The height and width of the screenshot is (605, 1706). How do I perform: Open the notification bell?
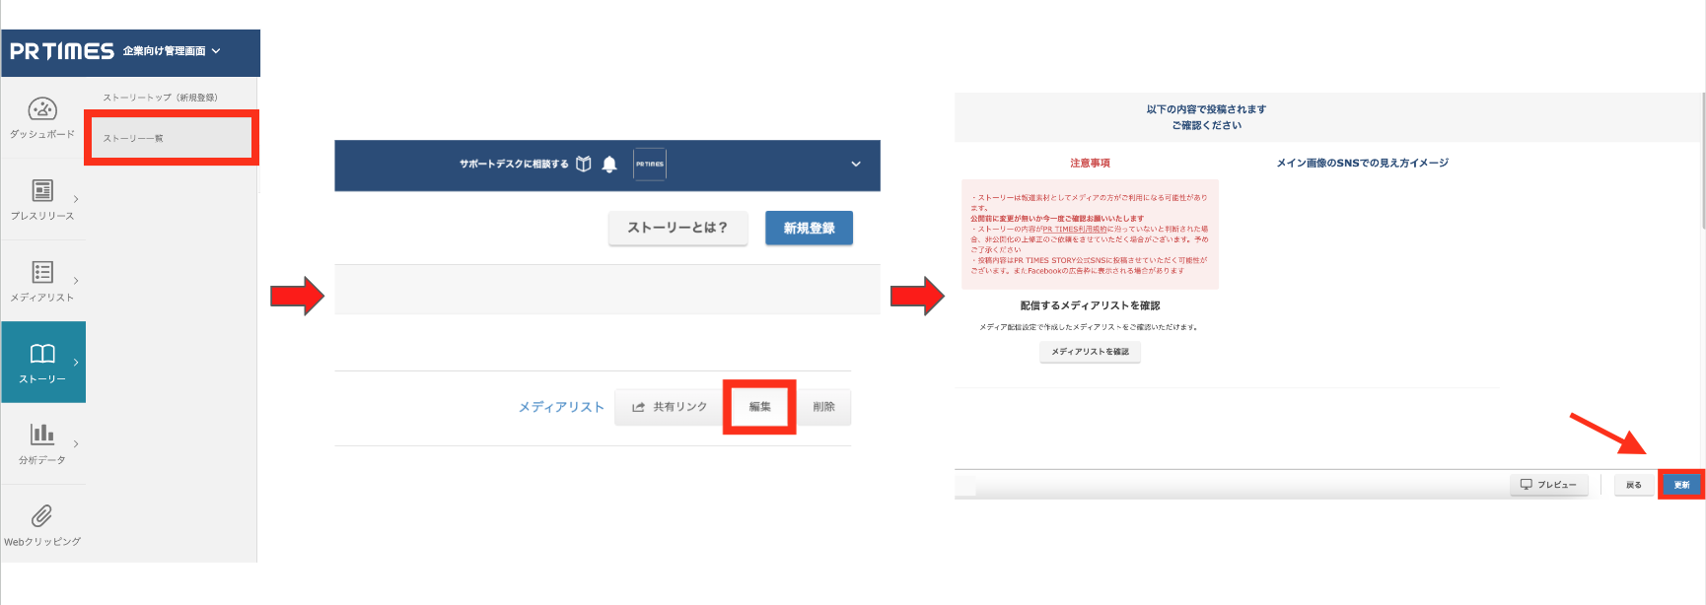click(x=609, y=165)
